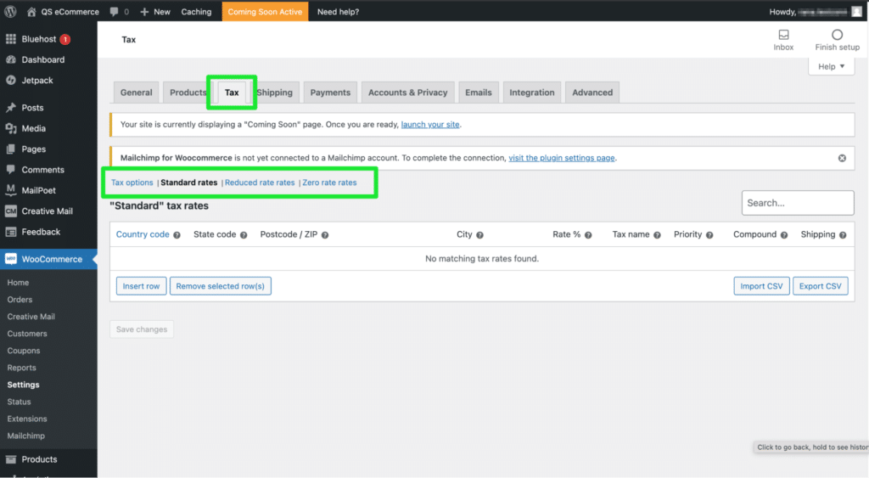Show help tooltip for Rate %

point(588,235)
